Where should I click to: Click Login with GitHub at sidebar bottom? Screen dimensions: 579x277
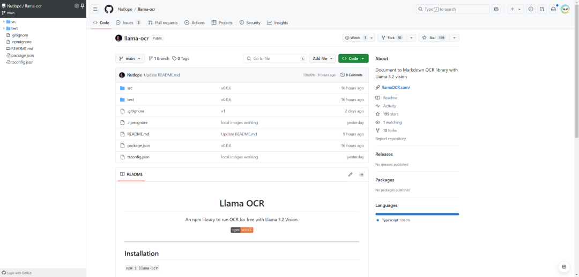pyautogui.click(x=17, y=273)
